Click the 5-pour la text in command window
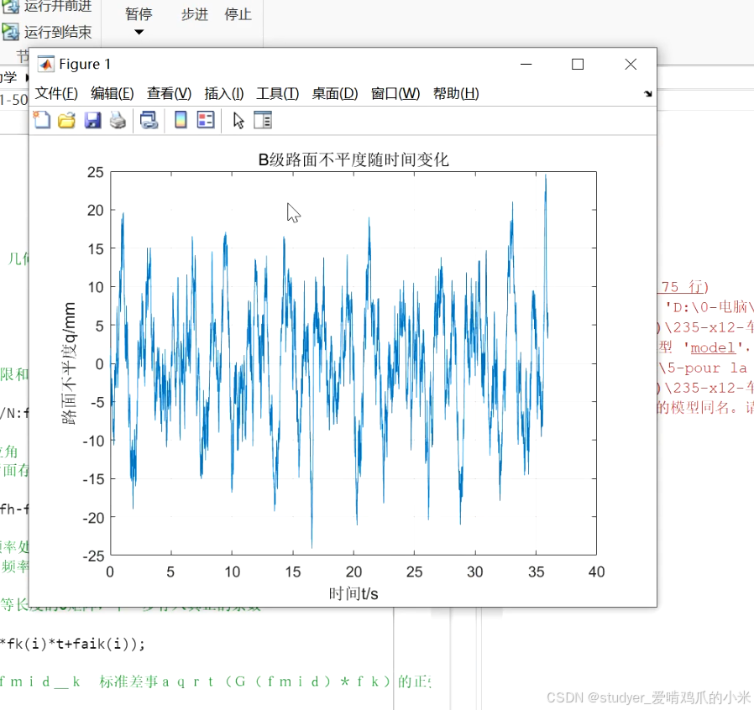Viewport: 754px width, 710px height. tap(707, 368)
